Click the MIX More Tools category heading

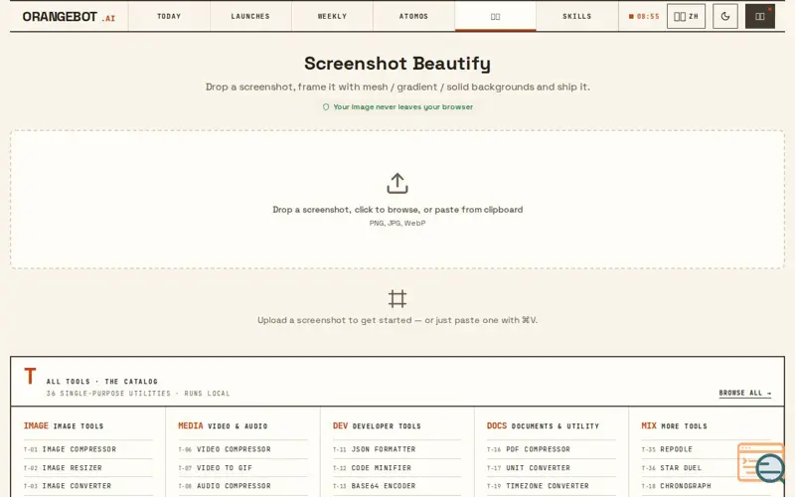point(675,426)
